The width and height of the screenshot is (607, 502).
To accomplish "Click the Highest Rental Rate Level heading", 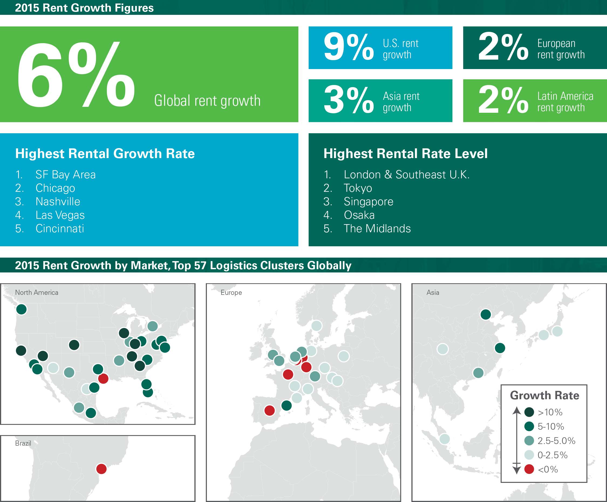I will [x=405, y=153].
